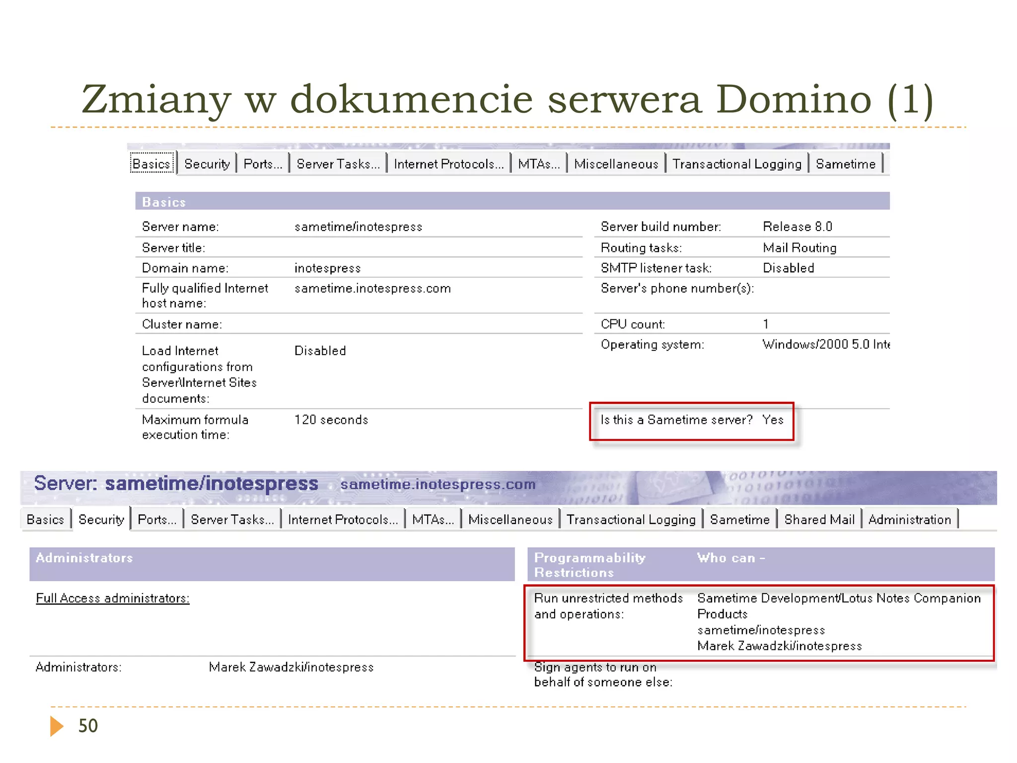
Task: Open MTAs... tab in lower tab row
Action: click(x=433, y=519)
